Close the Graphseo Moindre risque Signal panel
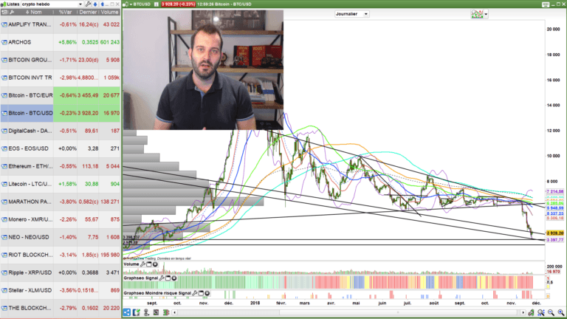567x319 pixels. 208,292
